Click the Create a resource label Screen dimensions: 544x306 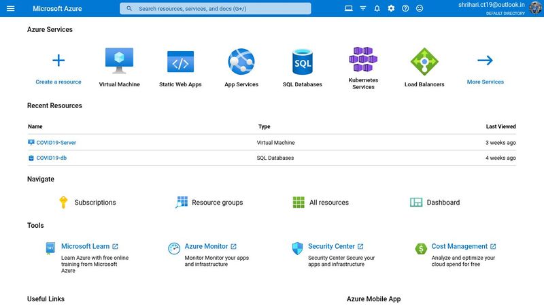(58, 82)
